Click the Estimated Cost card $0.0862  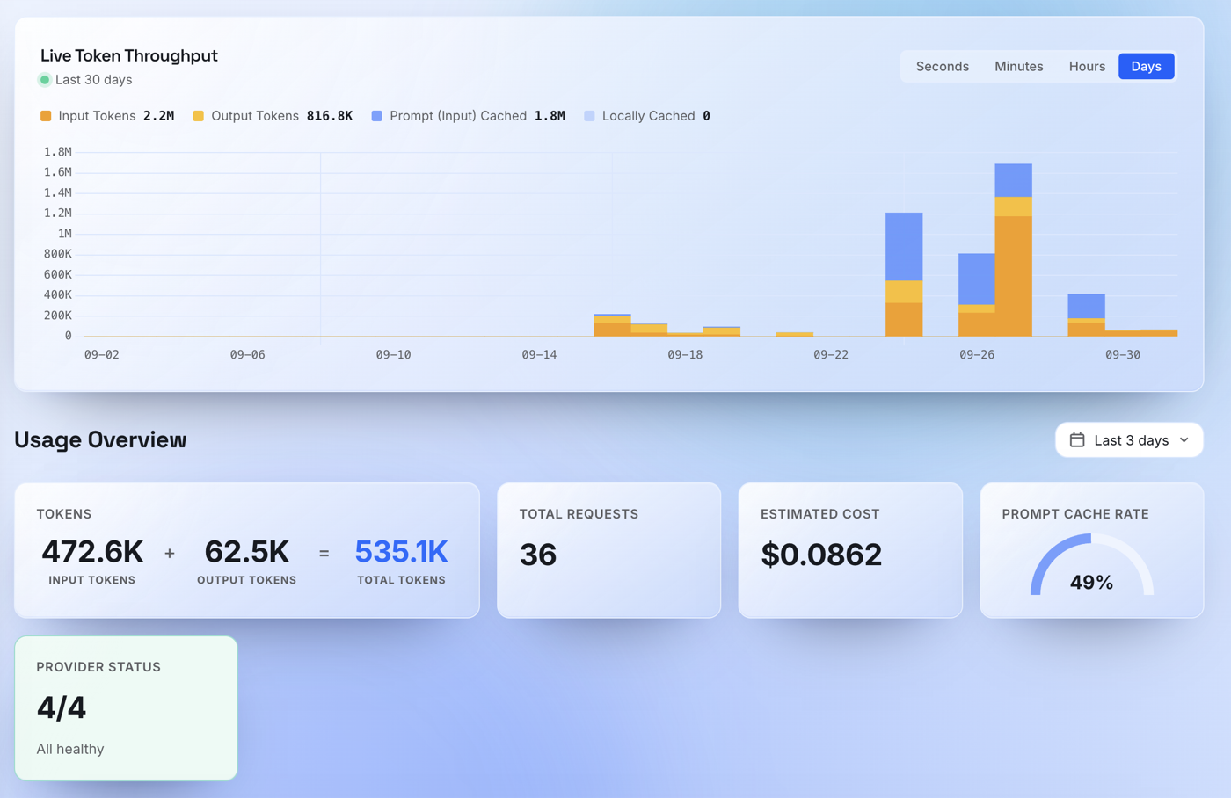point(850,550)
